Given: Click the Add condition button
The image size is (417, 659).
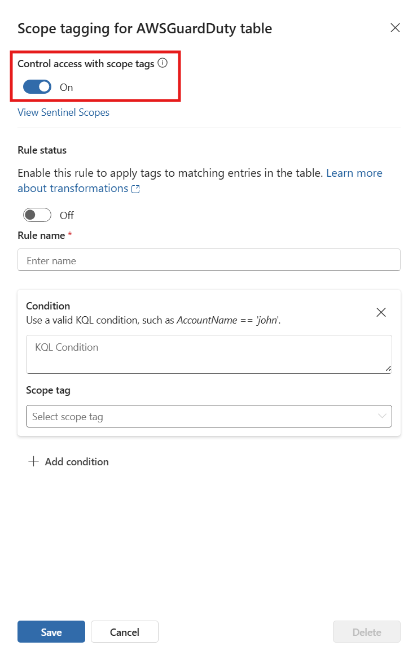Looking at the screenshot, I should 68,461.
